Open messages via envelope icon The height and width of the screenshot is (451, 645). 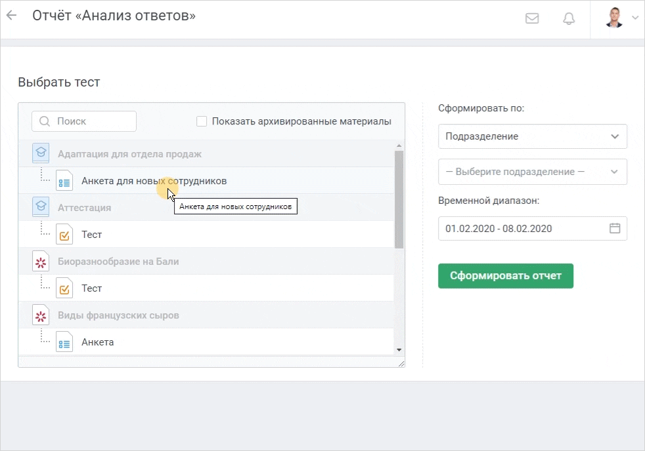click(532, 18)
